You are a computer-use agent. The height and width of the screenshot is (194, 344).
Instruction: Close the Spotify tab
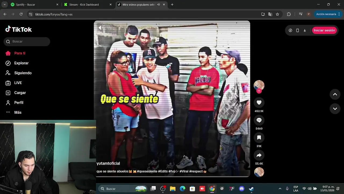(x=57, y=5)
